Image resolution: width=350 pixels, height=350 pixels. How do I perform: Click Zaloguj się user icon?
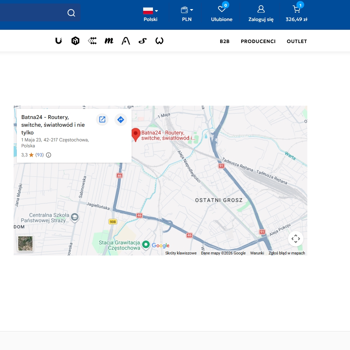click(x=261, y=9)
